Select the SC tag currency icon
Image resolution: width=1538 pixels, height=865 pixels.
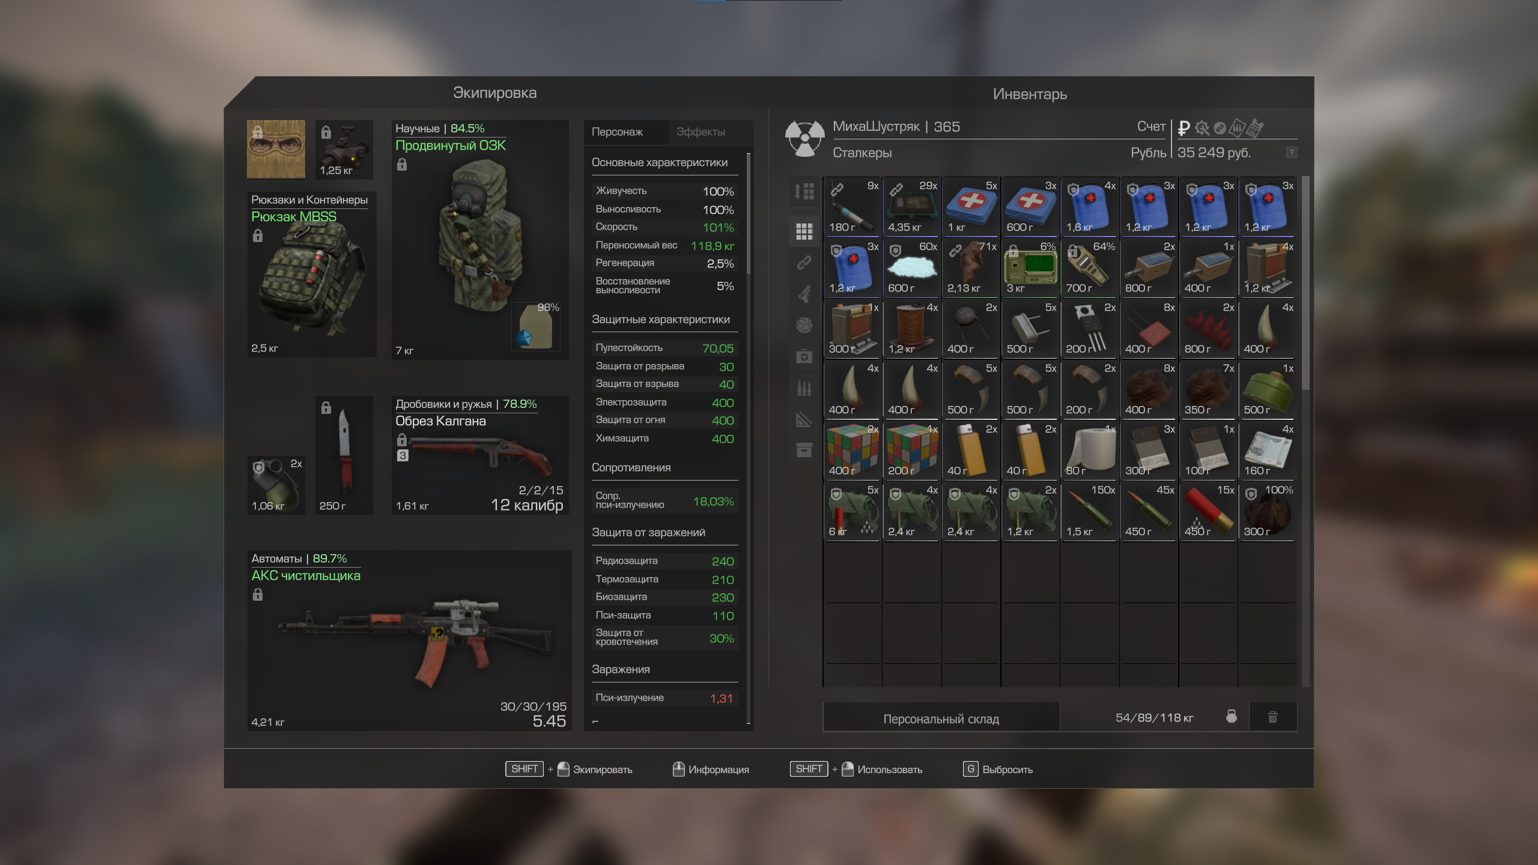tap(1255, 128)
